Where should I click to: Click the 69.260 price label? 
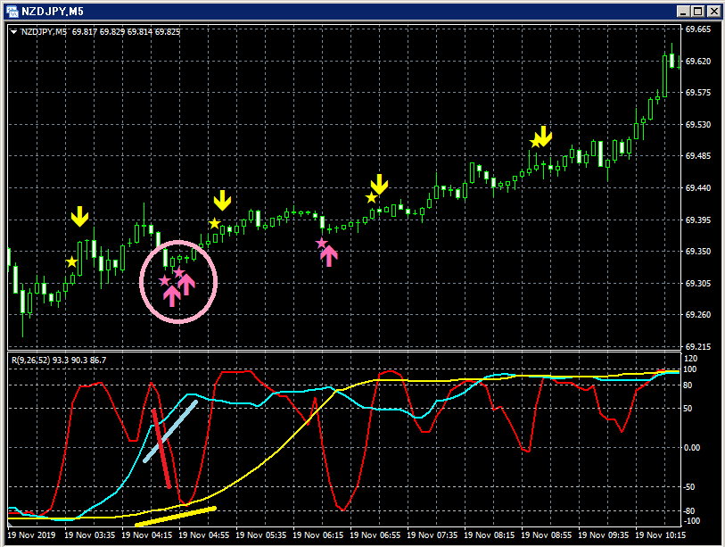(697, 315)
